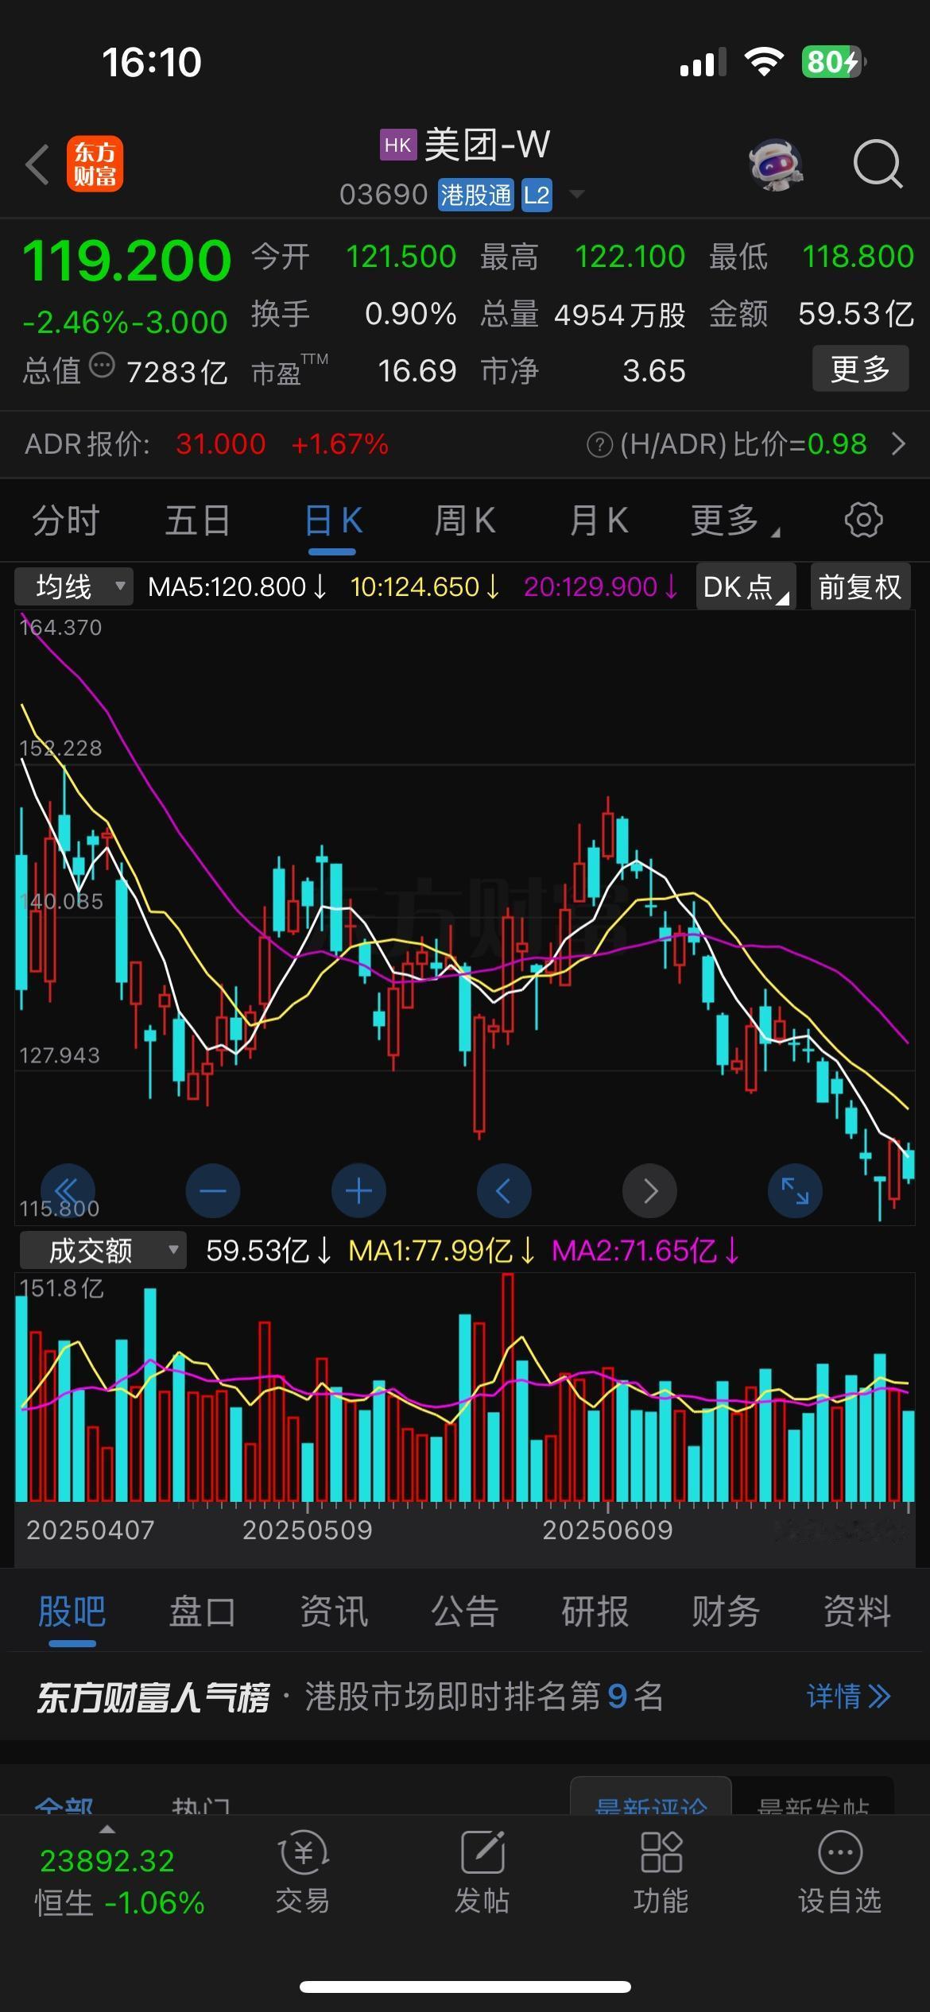
Task: Open chart settings gear icon
Action: tap(863, 520)
